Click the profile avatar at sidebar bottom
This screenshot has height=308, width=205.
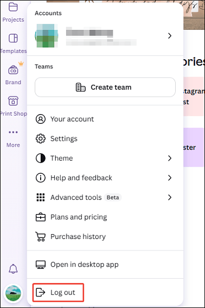click(x=13, y=293)
